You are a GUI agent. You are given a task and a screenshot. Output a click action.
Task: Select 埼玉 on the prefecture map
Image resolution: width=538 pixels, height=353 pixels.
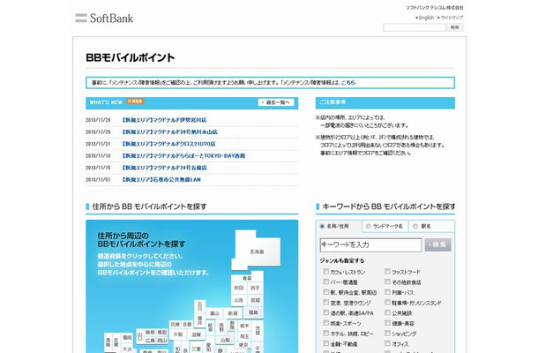[244, 336]
